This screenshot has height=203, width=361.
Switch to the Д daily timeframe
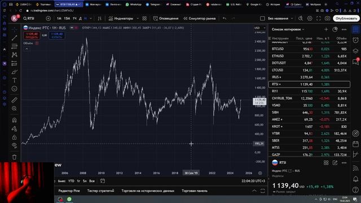(80, 19)
